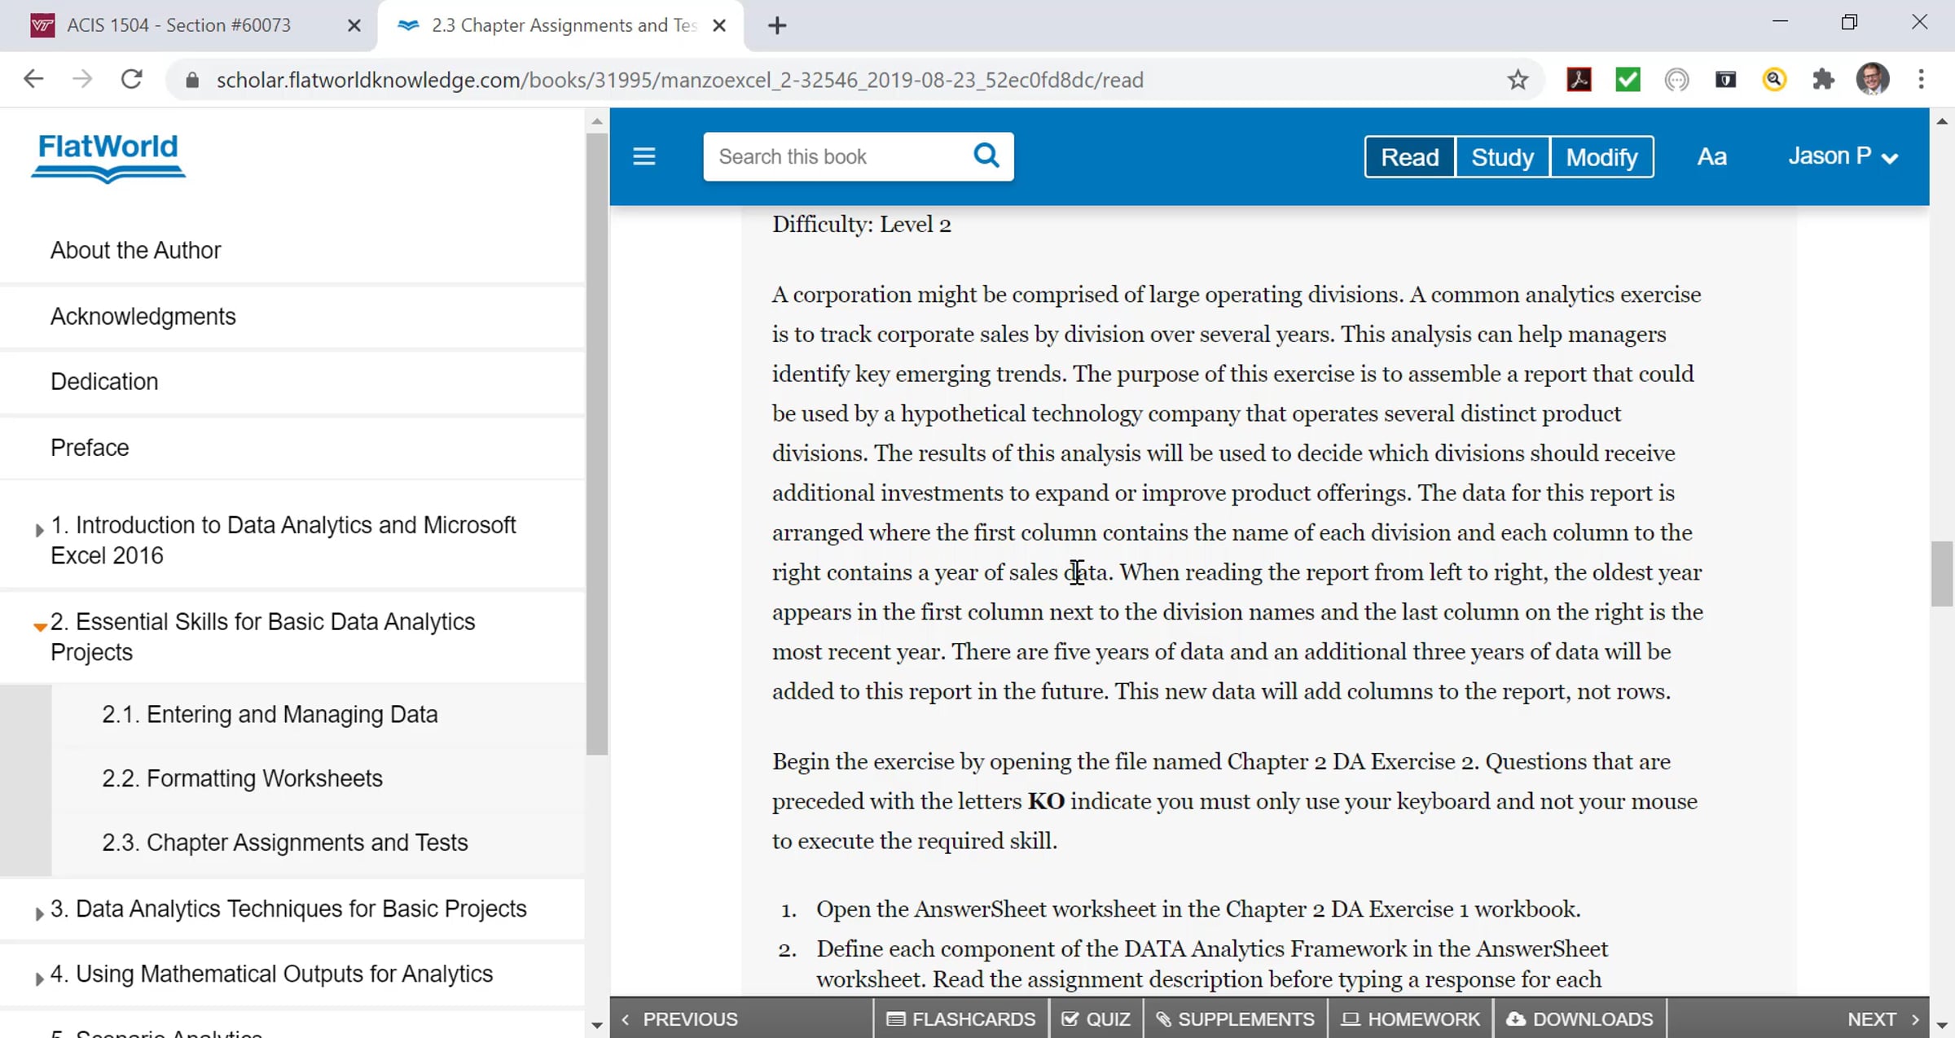Click the green checkmark extension icon
Viewport: 1955px width, 1038px height.
pos(1628,80)
